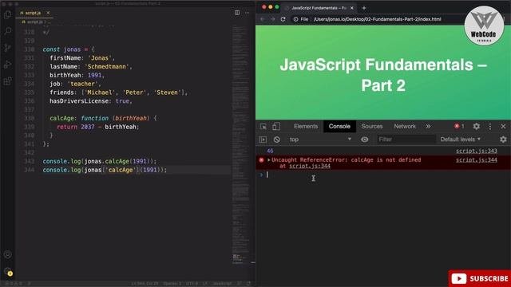Toggle the live expression eye icon
Screen dimensions: 511x287
click(364, 140)
